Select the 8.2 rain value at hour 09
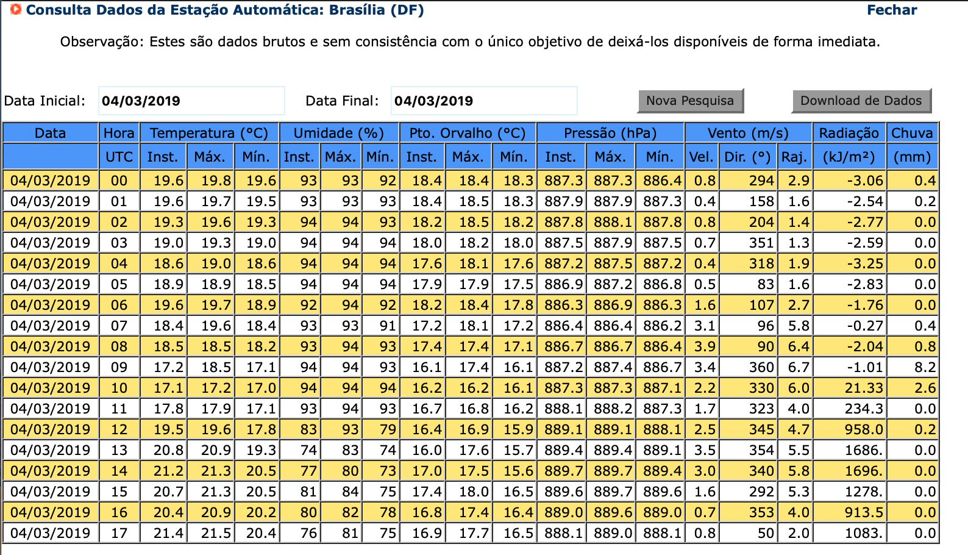 click(x=925, y=367)
